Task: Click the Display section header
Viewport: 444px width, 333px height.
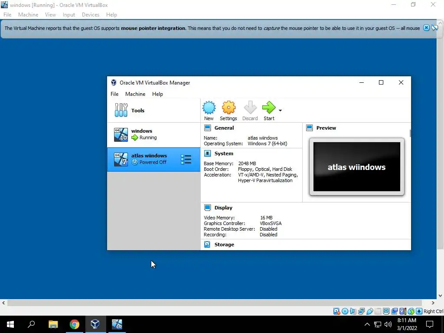Action: tap(223, 208)
